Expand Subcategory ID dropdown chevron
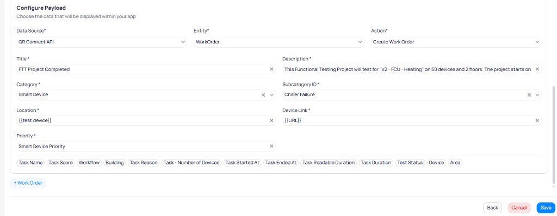557x216 pixels. pos(537,94)
